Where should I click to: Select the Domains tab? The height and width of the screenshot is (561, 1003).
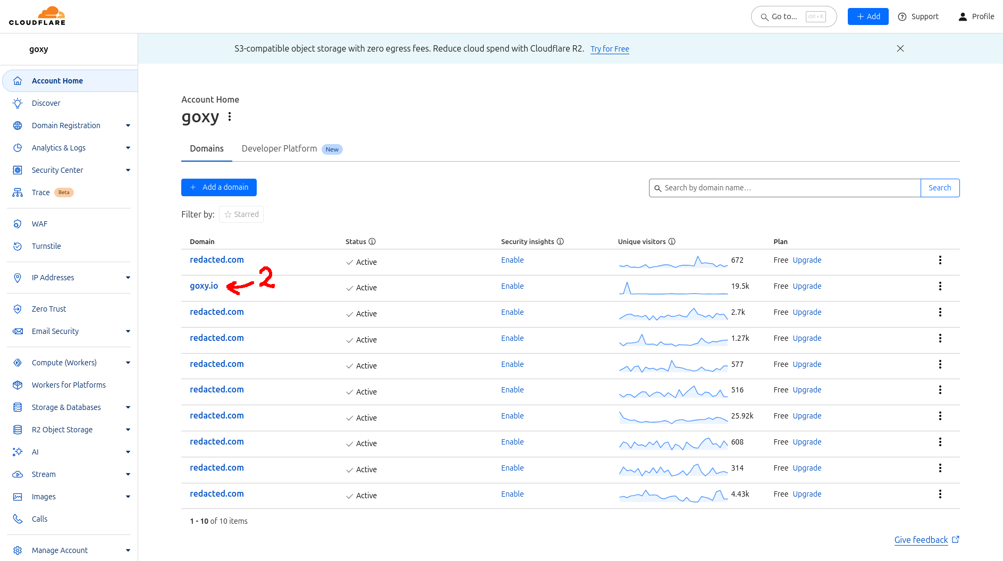(x=206, y=148)
